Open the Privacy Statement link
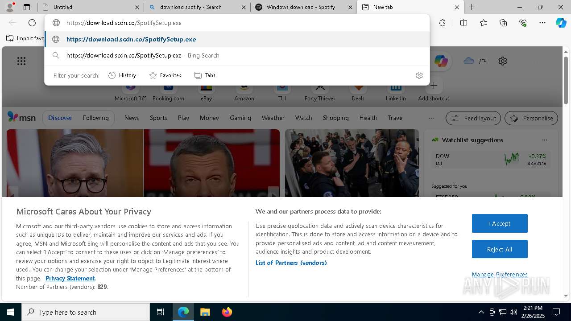This screenshot has width=571, height=321. tap(70, 278)
